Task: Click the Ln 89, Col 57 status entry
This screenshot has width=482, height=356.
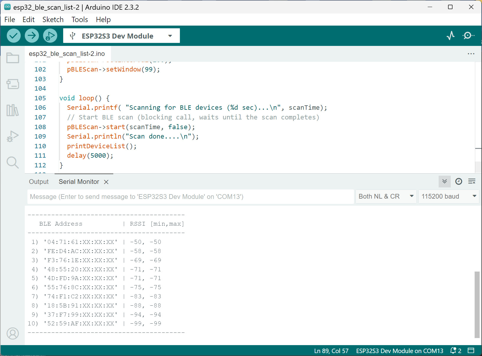Action: 331,351
